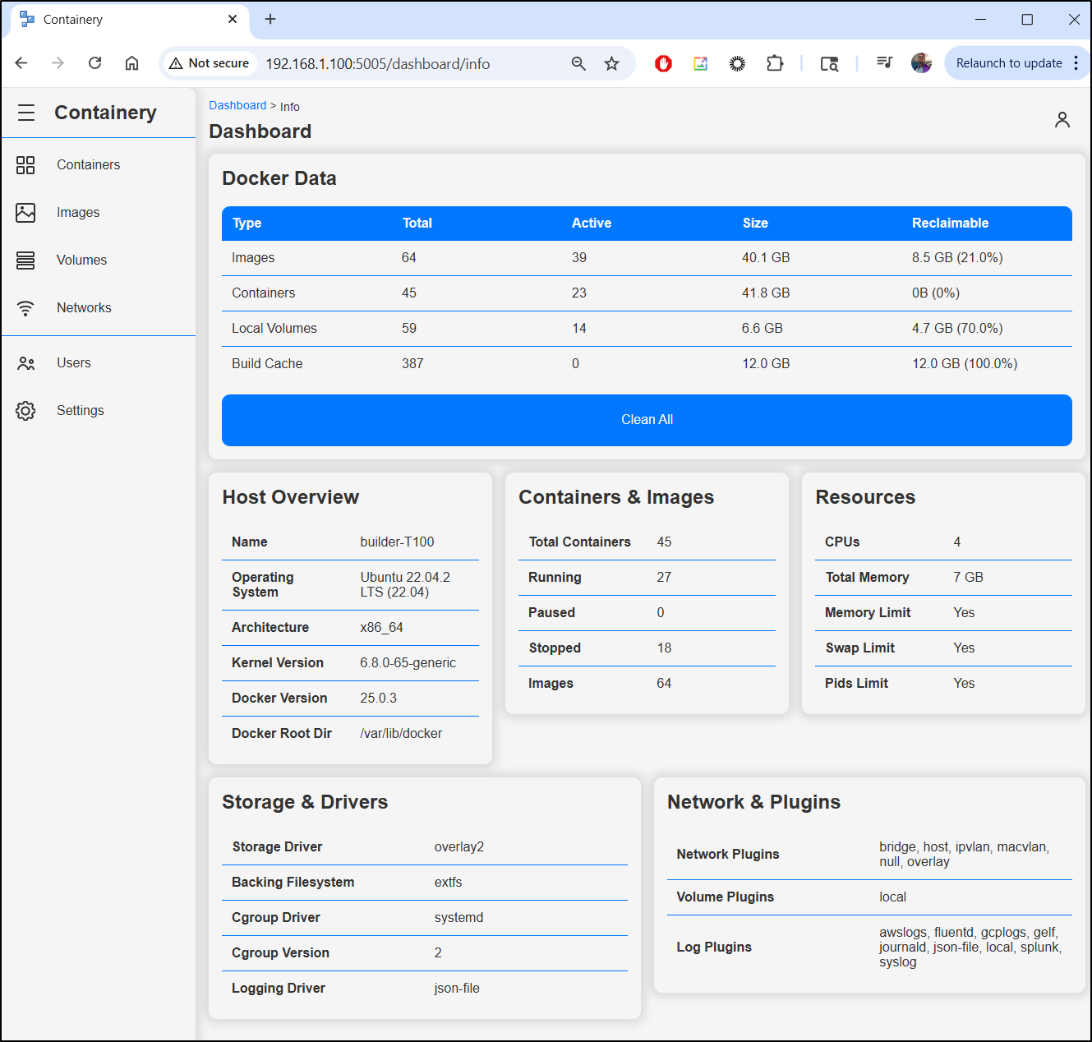The width and height of the screenshot is (1092, 1042).
Task: Click the Not secure site info chip
Action: click(210, 63)
